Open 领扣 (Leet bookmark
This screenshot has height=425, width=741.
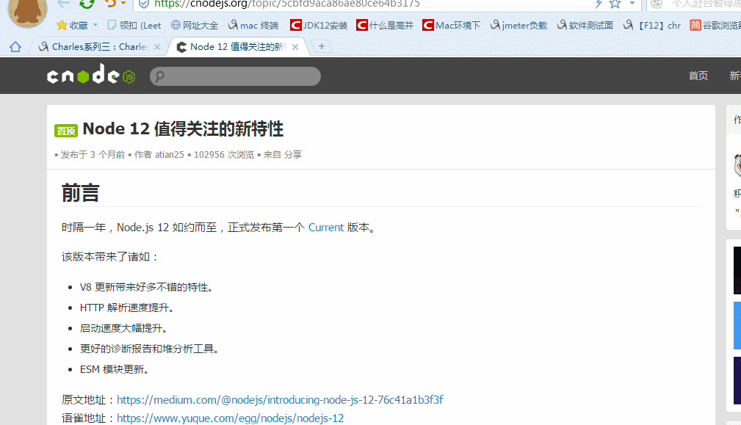(x=134, y=26)
